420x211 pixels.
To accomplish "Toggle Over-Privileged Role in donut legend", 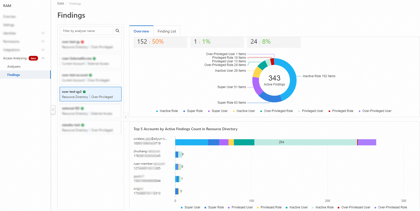I will 277,111.
